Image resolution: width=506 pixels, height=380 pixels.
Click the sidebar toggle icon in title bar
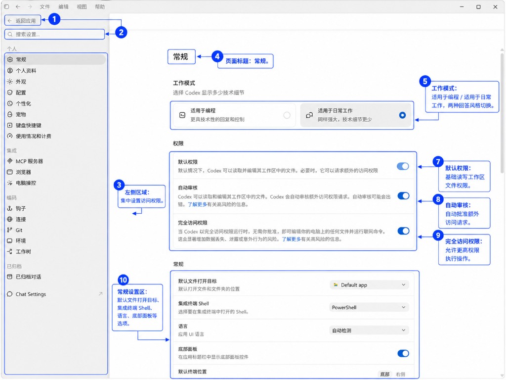click(x=6, y=6)
